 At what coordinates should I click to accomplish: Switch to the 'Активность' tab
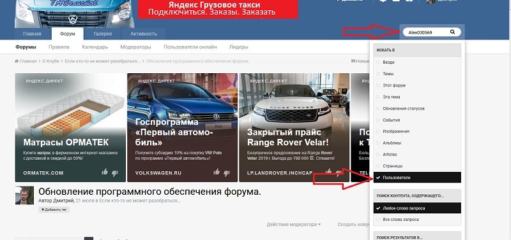pyautogui.click(x=144, y=34)
